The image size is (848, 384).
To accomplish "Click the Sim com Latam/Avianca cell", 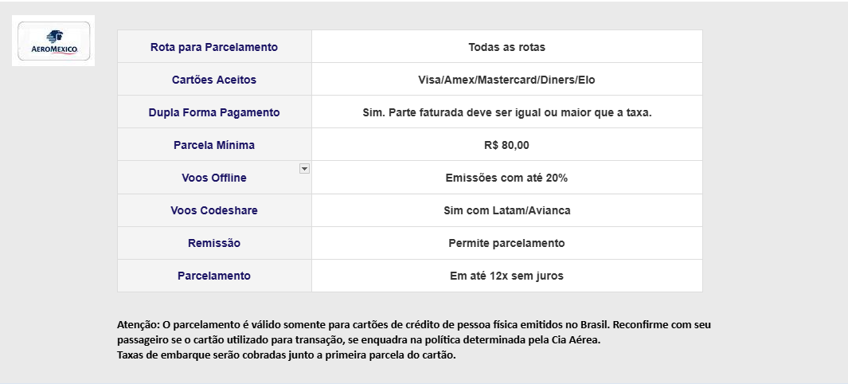I will pyautogui.click(x=506, y=210).
